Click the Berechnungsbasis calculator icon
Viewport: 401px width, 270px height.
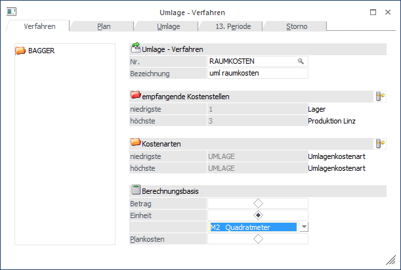(136, 191)
